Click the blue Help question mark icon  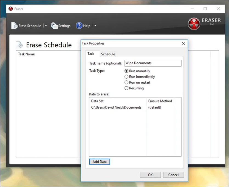click(79, 26)
